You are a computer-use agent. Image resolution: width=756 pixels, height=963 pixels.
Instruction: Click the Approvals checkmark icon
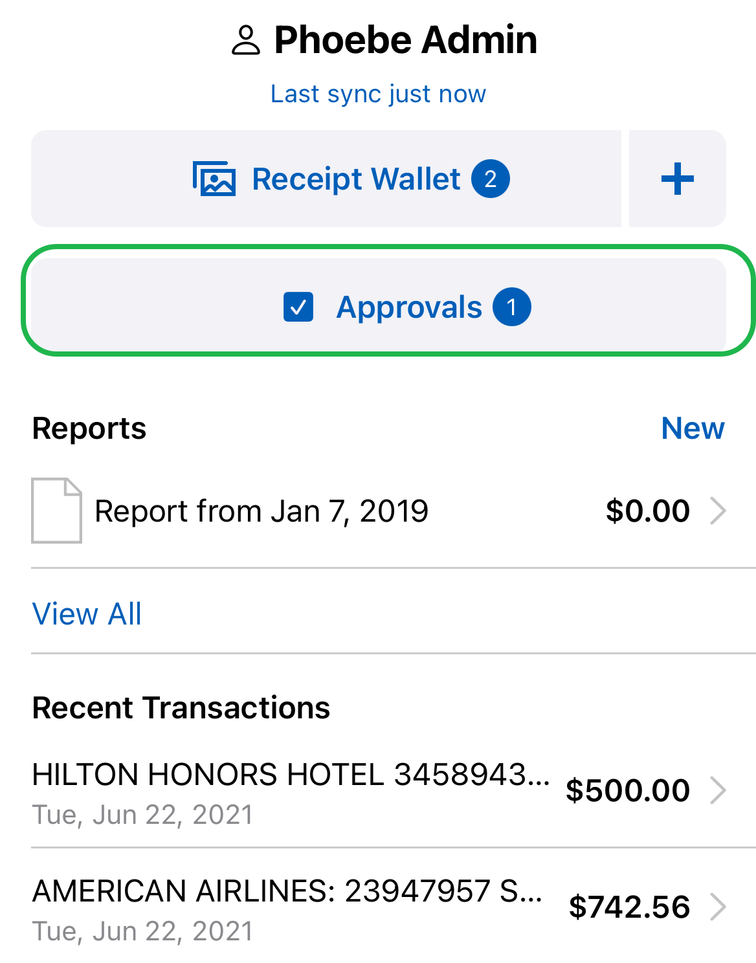coord(298,307)
